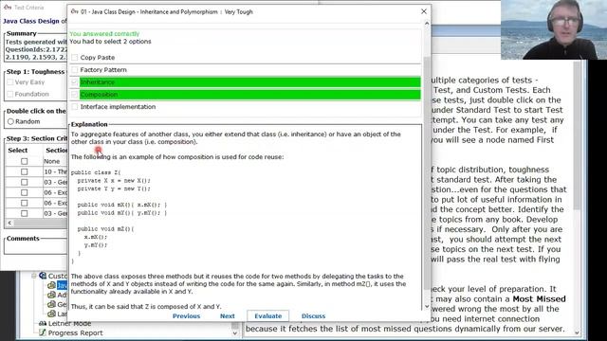Viewport: 607px width, 341px height.
Task: Click the 'Thus, it can be said' explanation text
Action: point(146,307)
